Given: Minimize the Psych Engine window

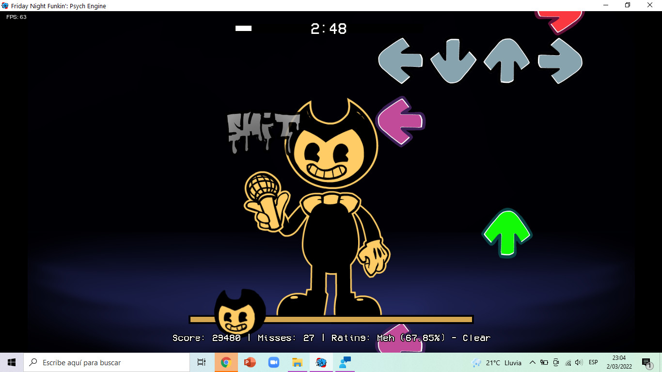Looking at the screenshot, I should [606, 5].
